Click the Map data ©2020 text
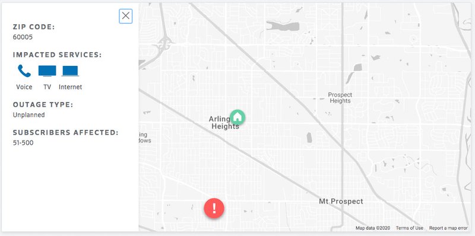This screenshot has width=475, height=236. pyautogui.click(x=373, y=228)
